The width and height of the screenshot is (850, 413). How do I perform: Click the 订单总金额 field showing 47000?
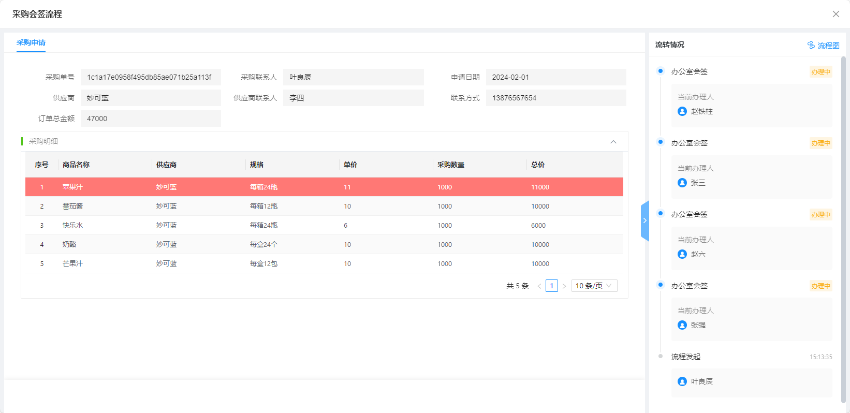click(151, 119)
